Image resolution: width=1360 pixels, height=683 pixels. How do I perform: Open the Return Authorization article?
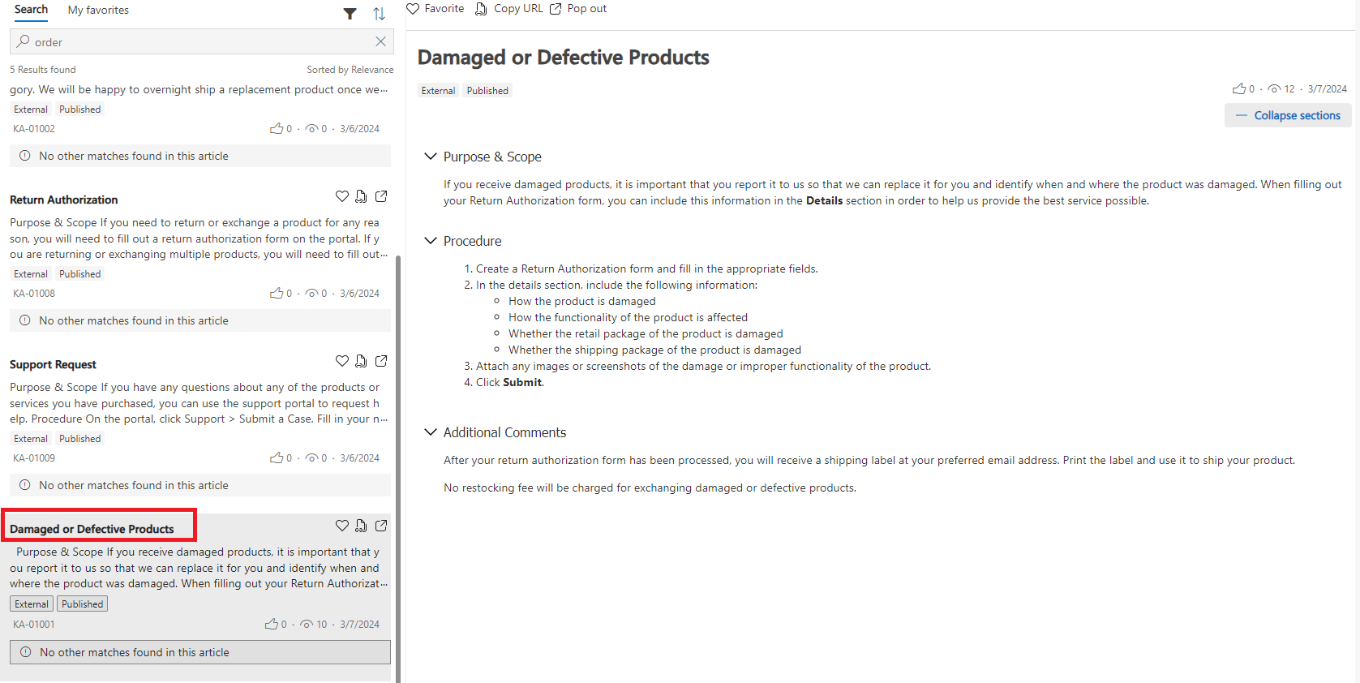(64, 200)
